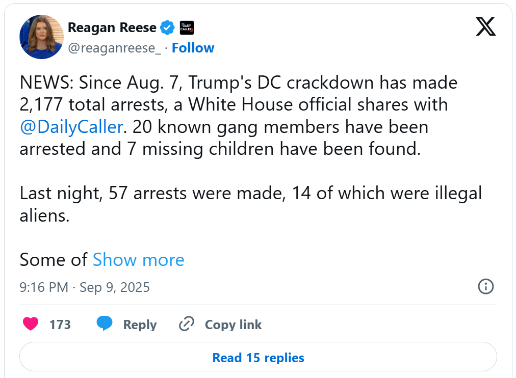Click the Daily Caller affiliation badge icon
The width and height of the screenshot is (516, 378).
[187, 28]
